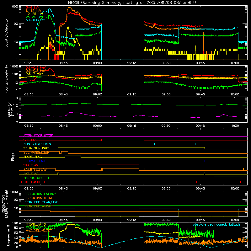Click the green 'FRONT_RATIO_1225' legend label
251x251 pixels.
coord(40,227)
